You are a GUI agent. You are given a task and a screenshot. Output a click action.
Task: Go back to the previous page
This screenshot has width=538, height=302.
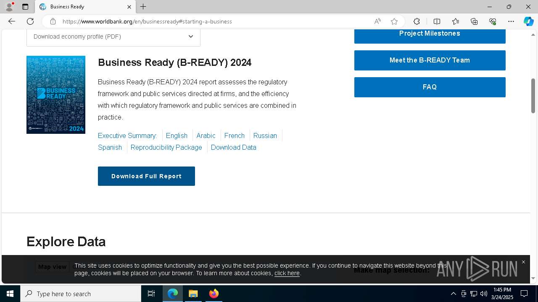pyautogui.click(x=12, y=21)
